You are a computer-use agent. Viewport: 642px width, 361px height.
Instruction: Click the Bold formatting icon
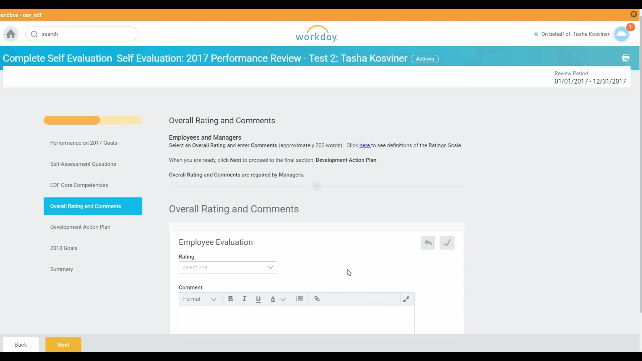(230, 299)
